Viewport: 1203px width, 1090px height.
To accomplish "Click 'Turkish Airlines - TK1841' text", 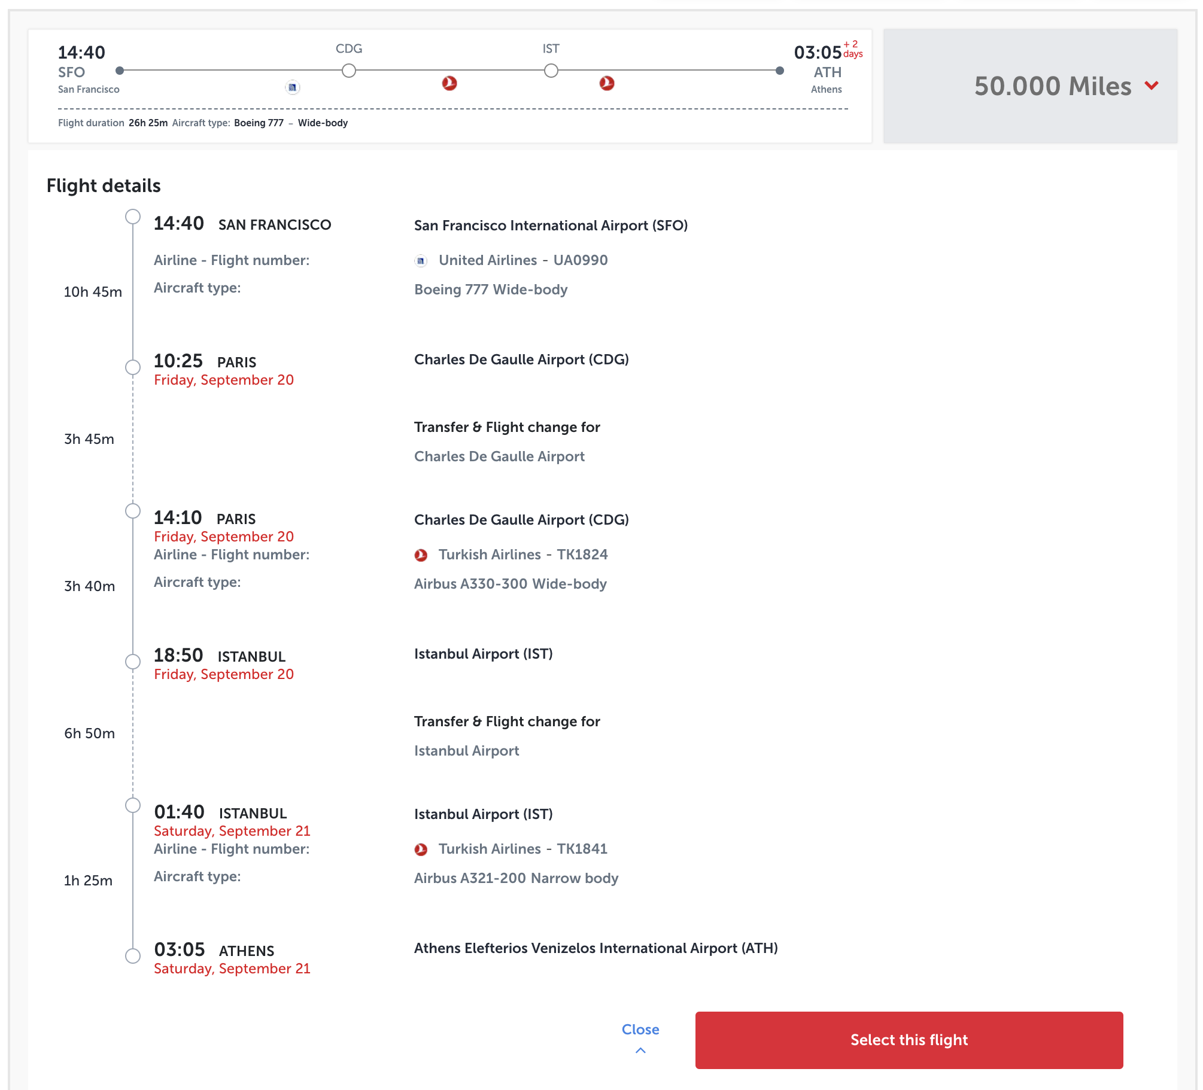I will tap(523, 849).
